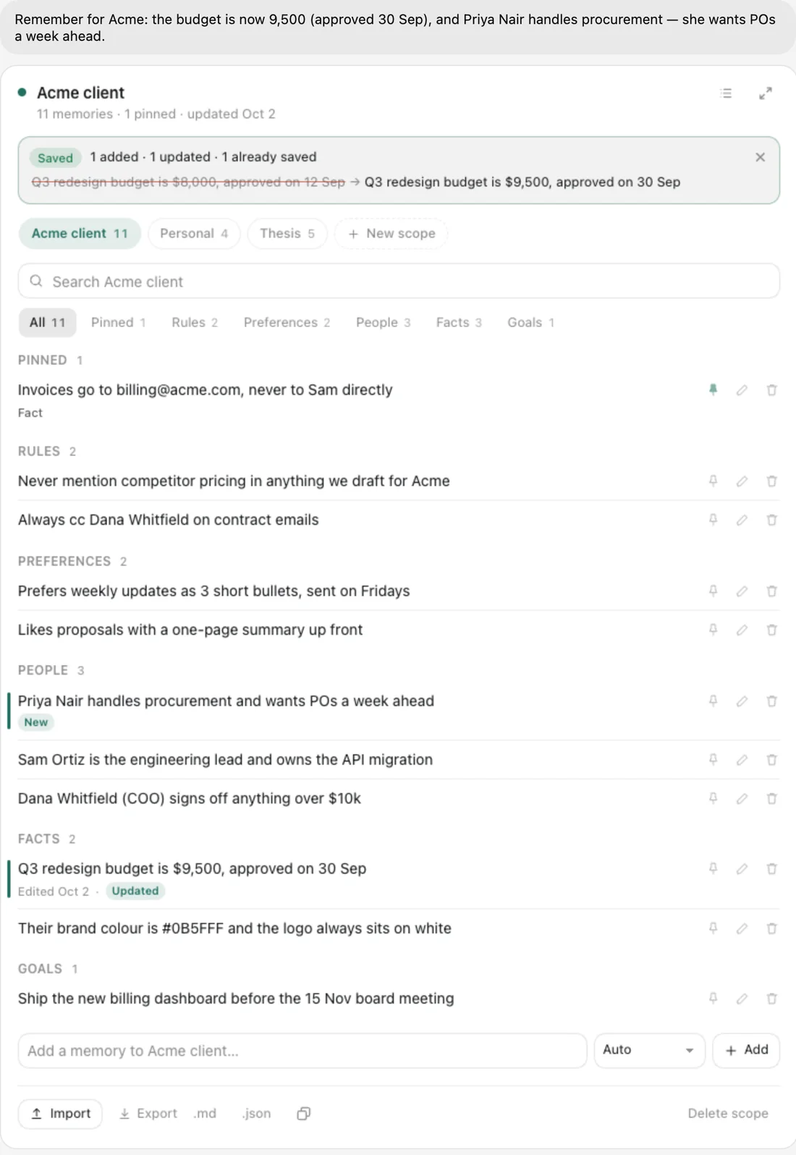Edit the weekly updates preference

coord(742,591)
